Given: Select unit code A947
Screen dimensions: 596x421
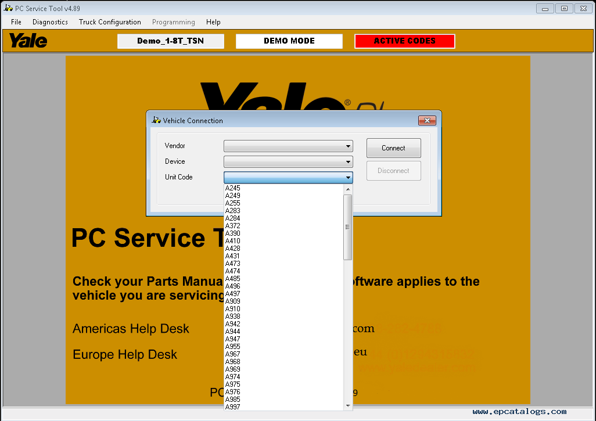Looking at the screenshot, I should click(x=283, y=339).
